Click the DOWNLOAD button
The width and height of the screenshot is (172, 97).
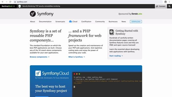[x=136, y=22]
